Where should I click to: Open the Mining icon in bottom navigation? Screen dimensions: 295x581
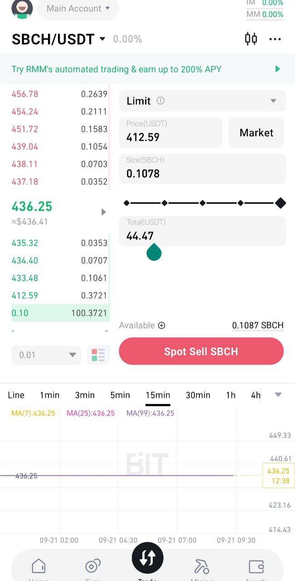click(x=202, y=566)
